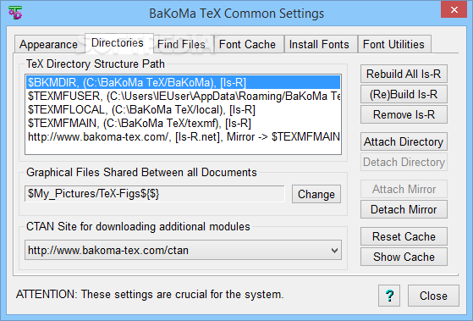Click the BaKoMa TeX app icon in title bar
The width and height of the screenshot is (473, 321).
pyautogui.click(x=15, y=13)
